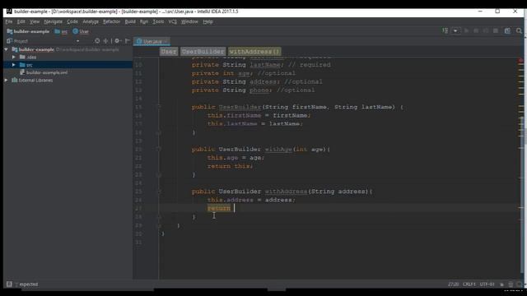Click the IntelliJ IDEA title bar icon
Viewport: 527px width, 296px height.
tap(9, 12)
